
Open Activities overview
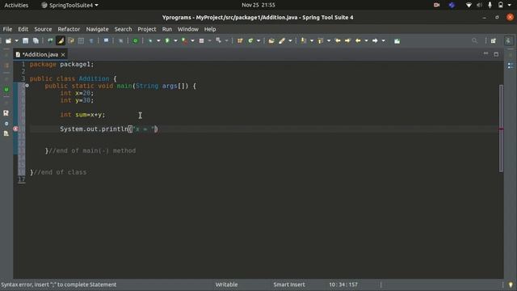pos(16,5)
